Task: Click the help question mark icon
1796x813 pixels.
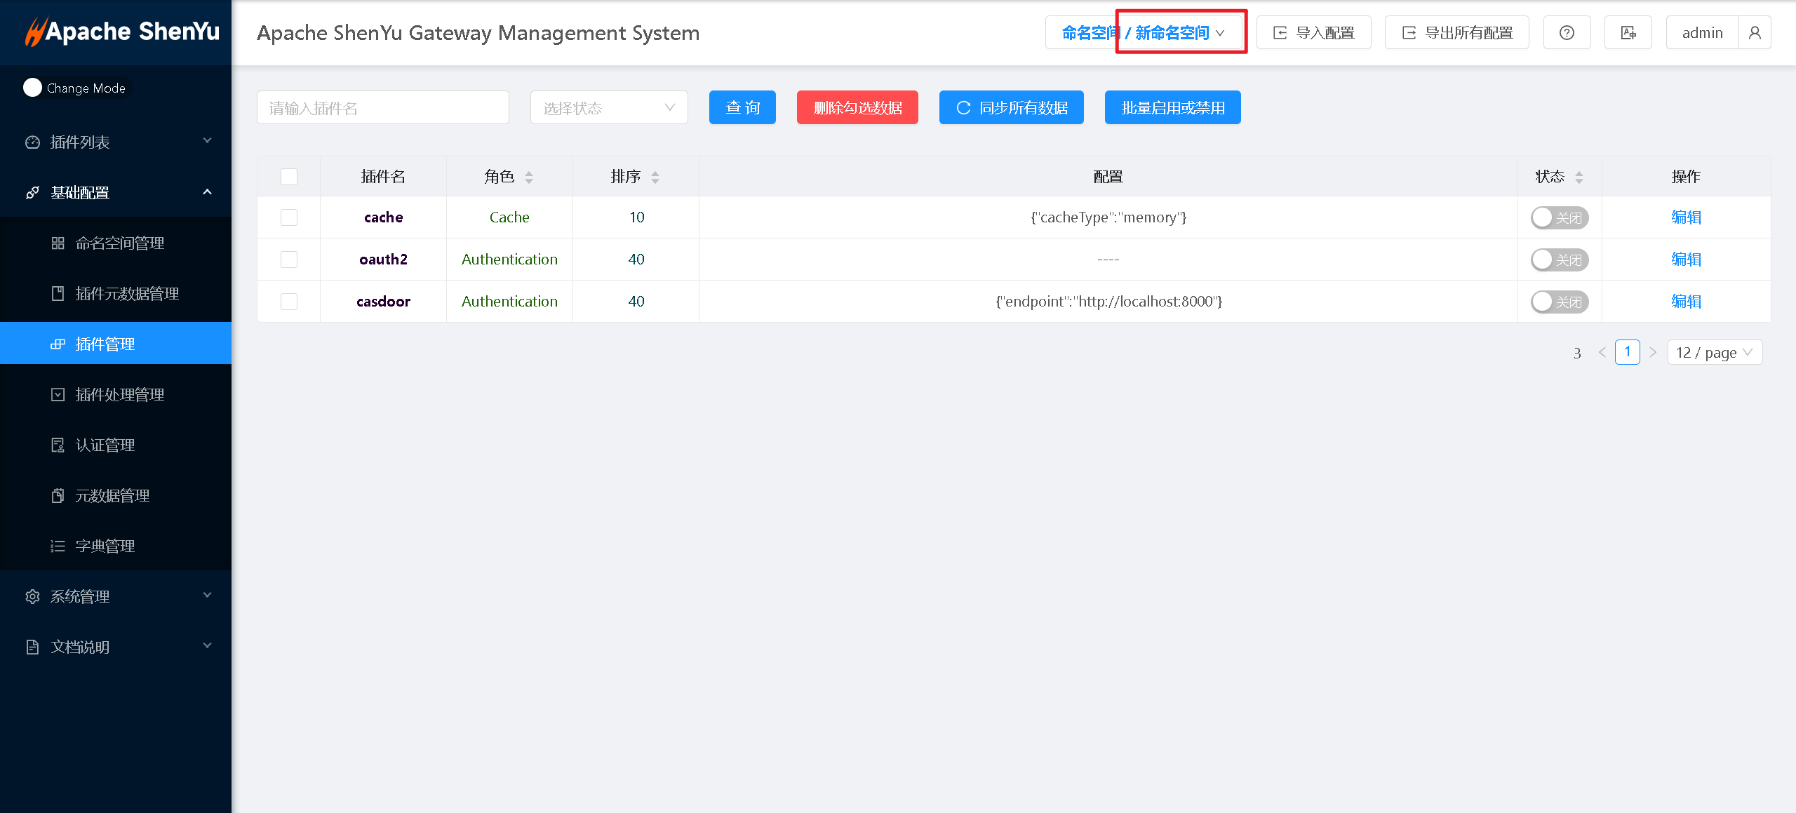Action: [1566, 33]
